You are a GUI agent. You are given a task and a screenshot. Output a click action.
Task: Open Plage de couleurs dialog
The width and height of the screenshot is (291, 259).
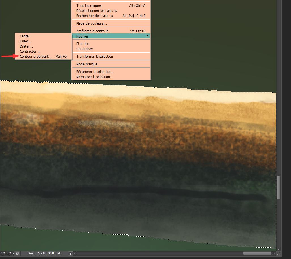[91, 23]
